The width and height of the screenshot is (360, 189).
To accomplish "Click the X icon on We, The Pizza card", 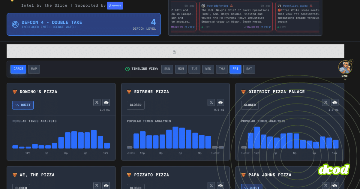I will [x=97, y=186].
